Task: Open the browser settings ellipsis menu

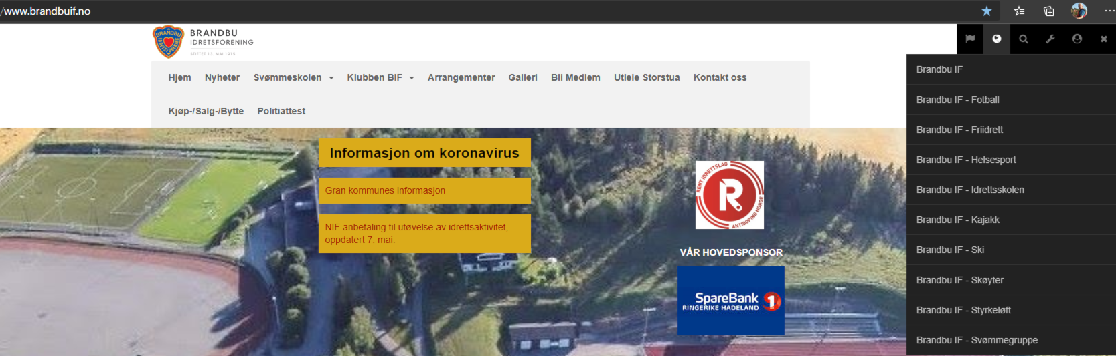Action: pos(1109,11)
